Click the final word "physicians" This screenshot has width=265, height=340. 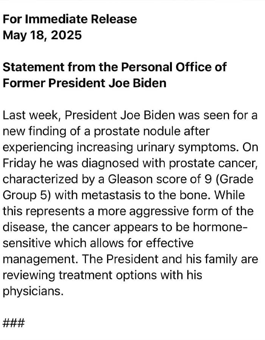tap(31, 291)
